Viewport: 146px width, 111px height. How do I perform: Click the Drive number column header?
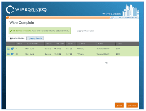pyautogui.click(x=20, y=44)
